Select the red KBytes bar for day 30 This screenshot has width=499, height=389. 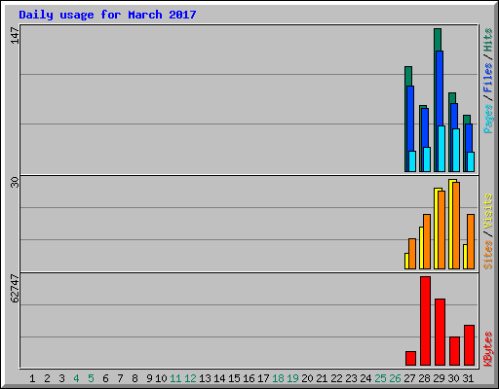point(454,351)
